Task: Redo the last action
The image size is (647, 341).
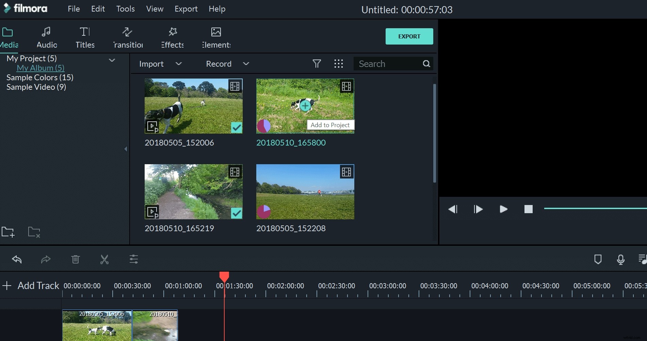Action: pyautogui.click(x=46, y=259)
